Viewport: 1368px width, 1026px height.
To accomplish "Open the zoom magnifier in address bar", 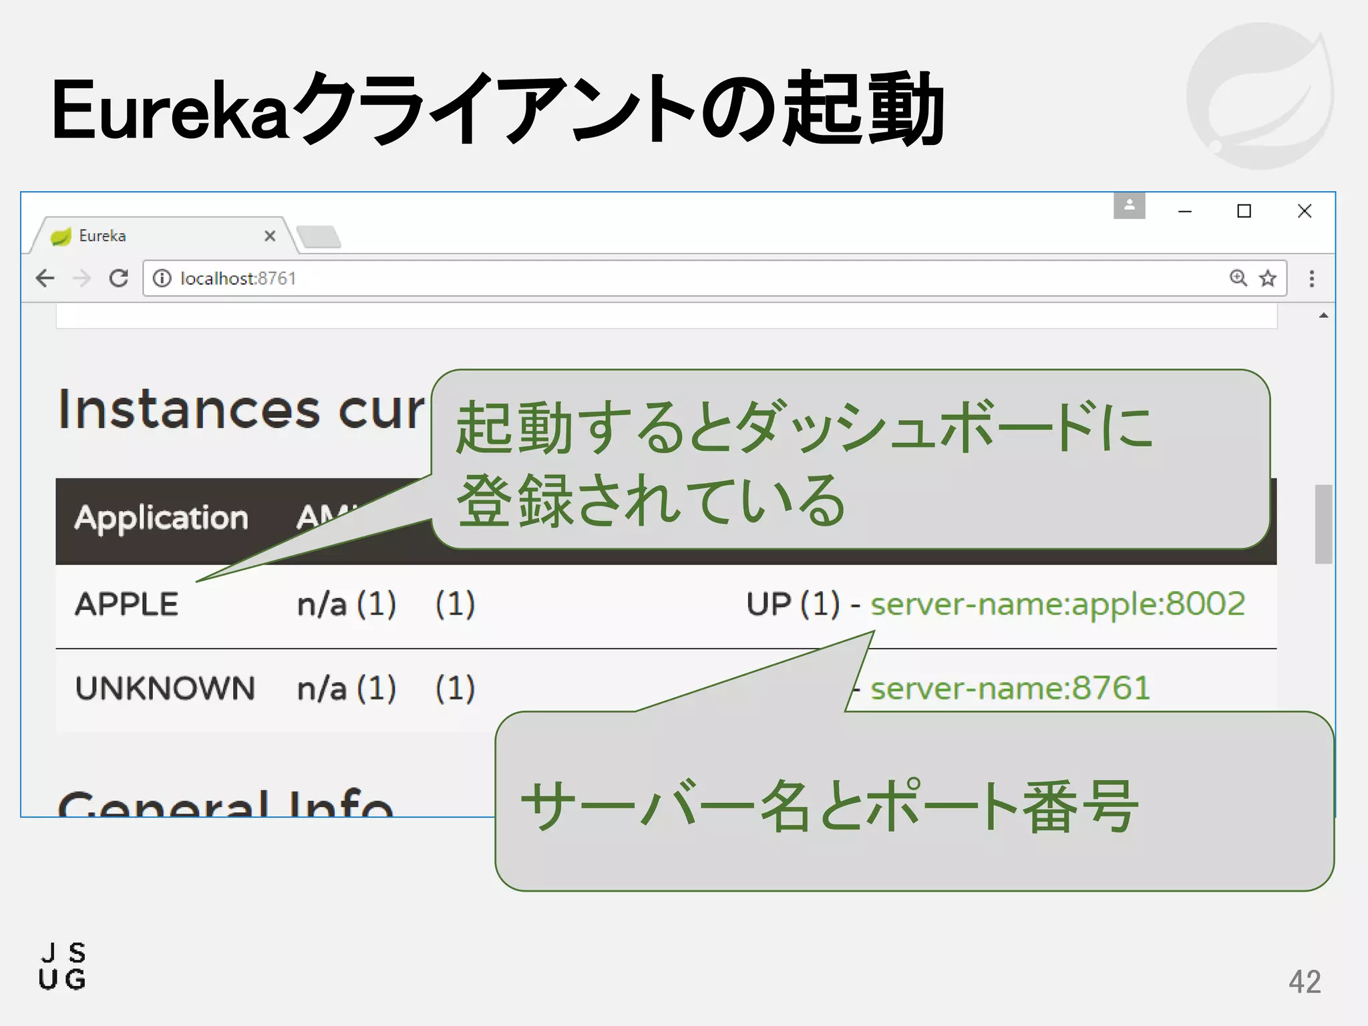I will click(x=1238, y=278).
